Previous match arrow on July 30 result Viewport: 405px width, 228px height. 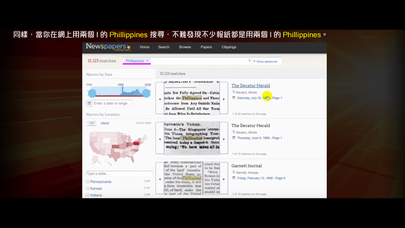coord(160,99)
